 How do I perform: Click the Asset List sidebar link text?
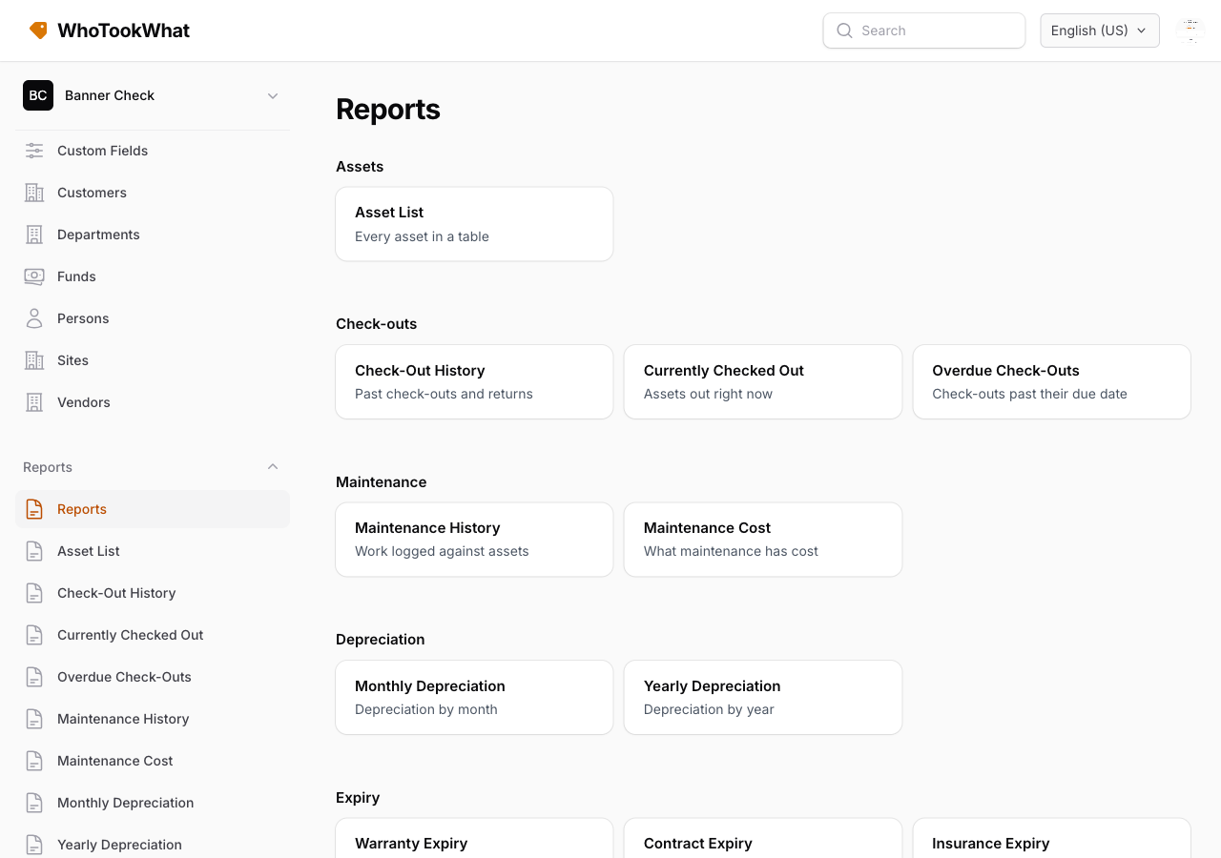pyautogui.click(x=89, y=551)
